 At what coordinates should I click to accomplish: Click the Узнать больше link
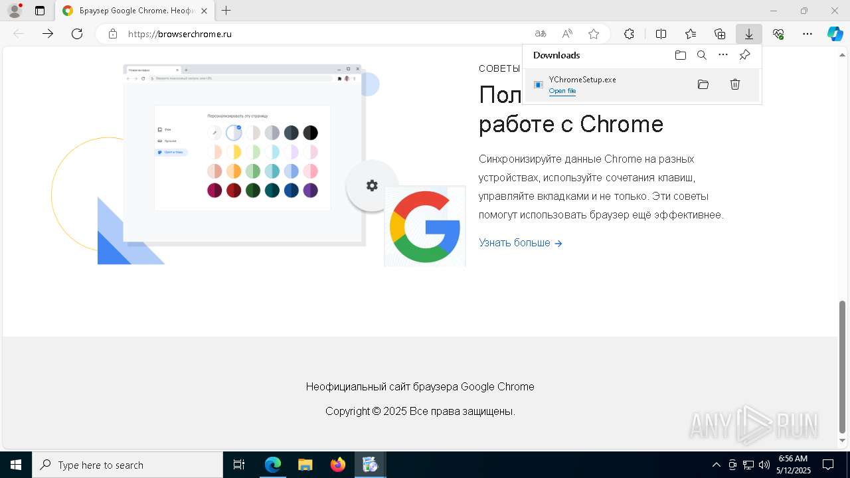521,243
